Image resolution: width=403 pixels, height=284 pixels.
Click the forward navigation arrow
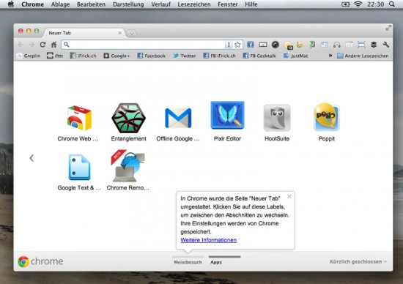[32, 45]
